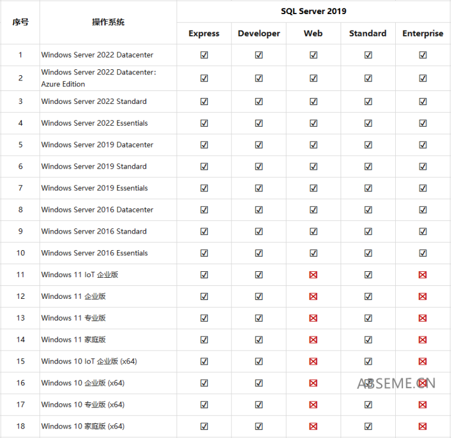Click the ABSEME.CN watermark text
Viewport: 451px width, 438px height.
pos(396,383)
